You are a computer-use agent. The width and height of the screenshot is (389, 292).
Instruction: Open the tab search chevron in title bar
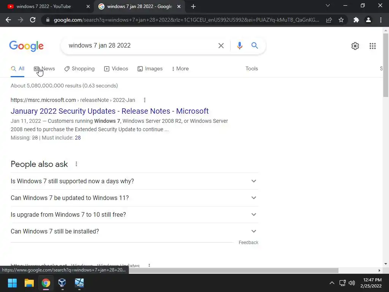pyautogui.click(x=328, y=5)
